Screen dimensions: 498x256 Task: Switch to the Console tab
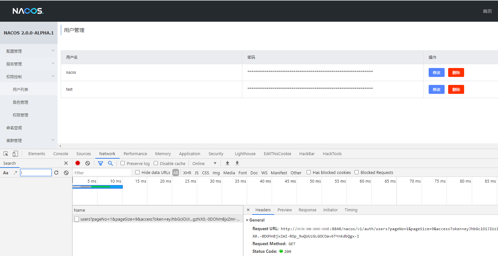point(61,154)
